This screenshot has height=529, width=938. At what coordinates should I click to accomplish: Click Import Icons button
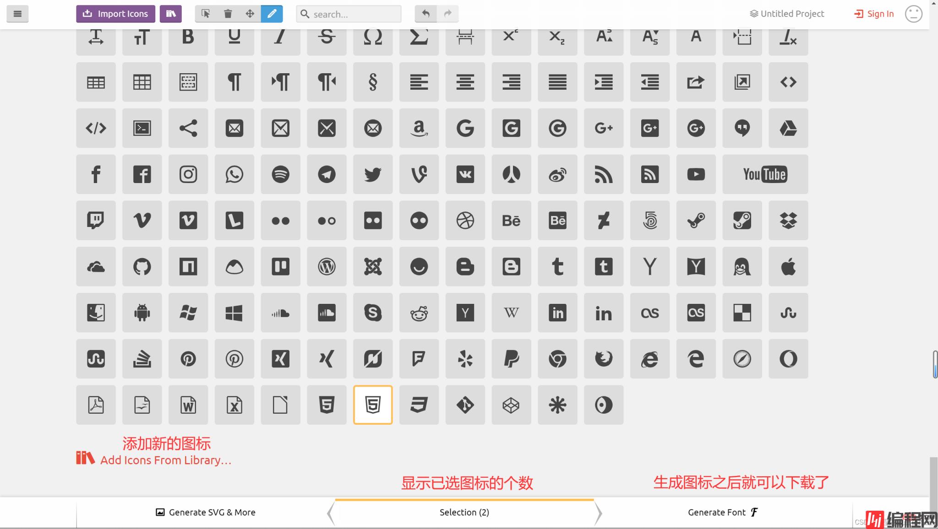[115, 14]
